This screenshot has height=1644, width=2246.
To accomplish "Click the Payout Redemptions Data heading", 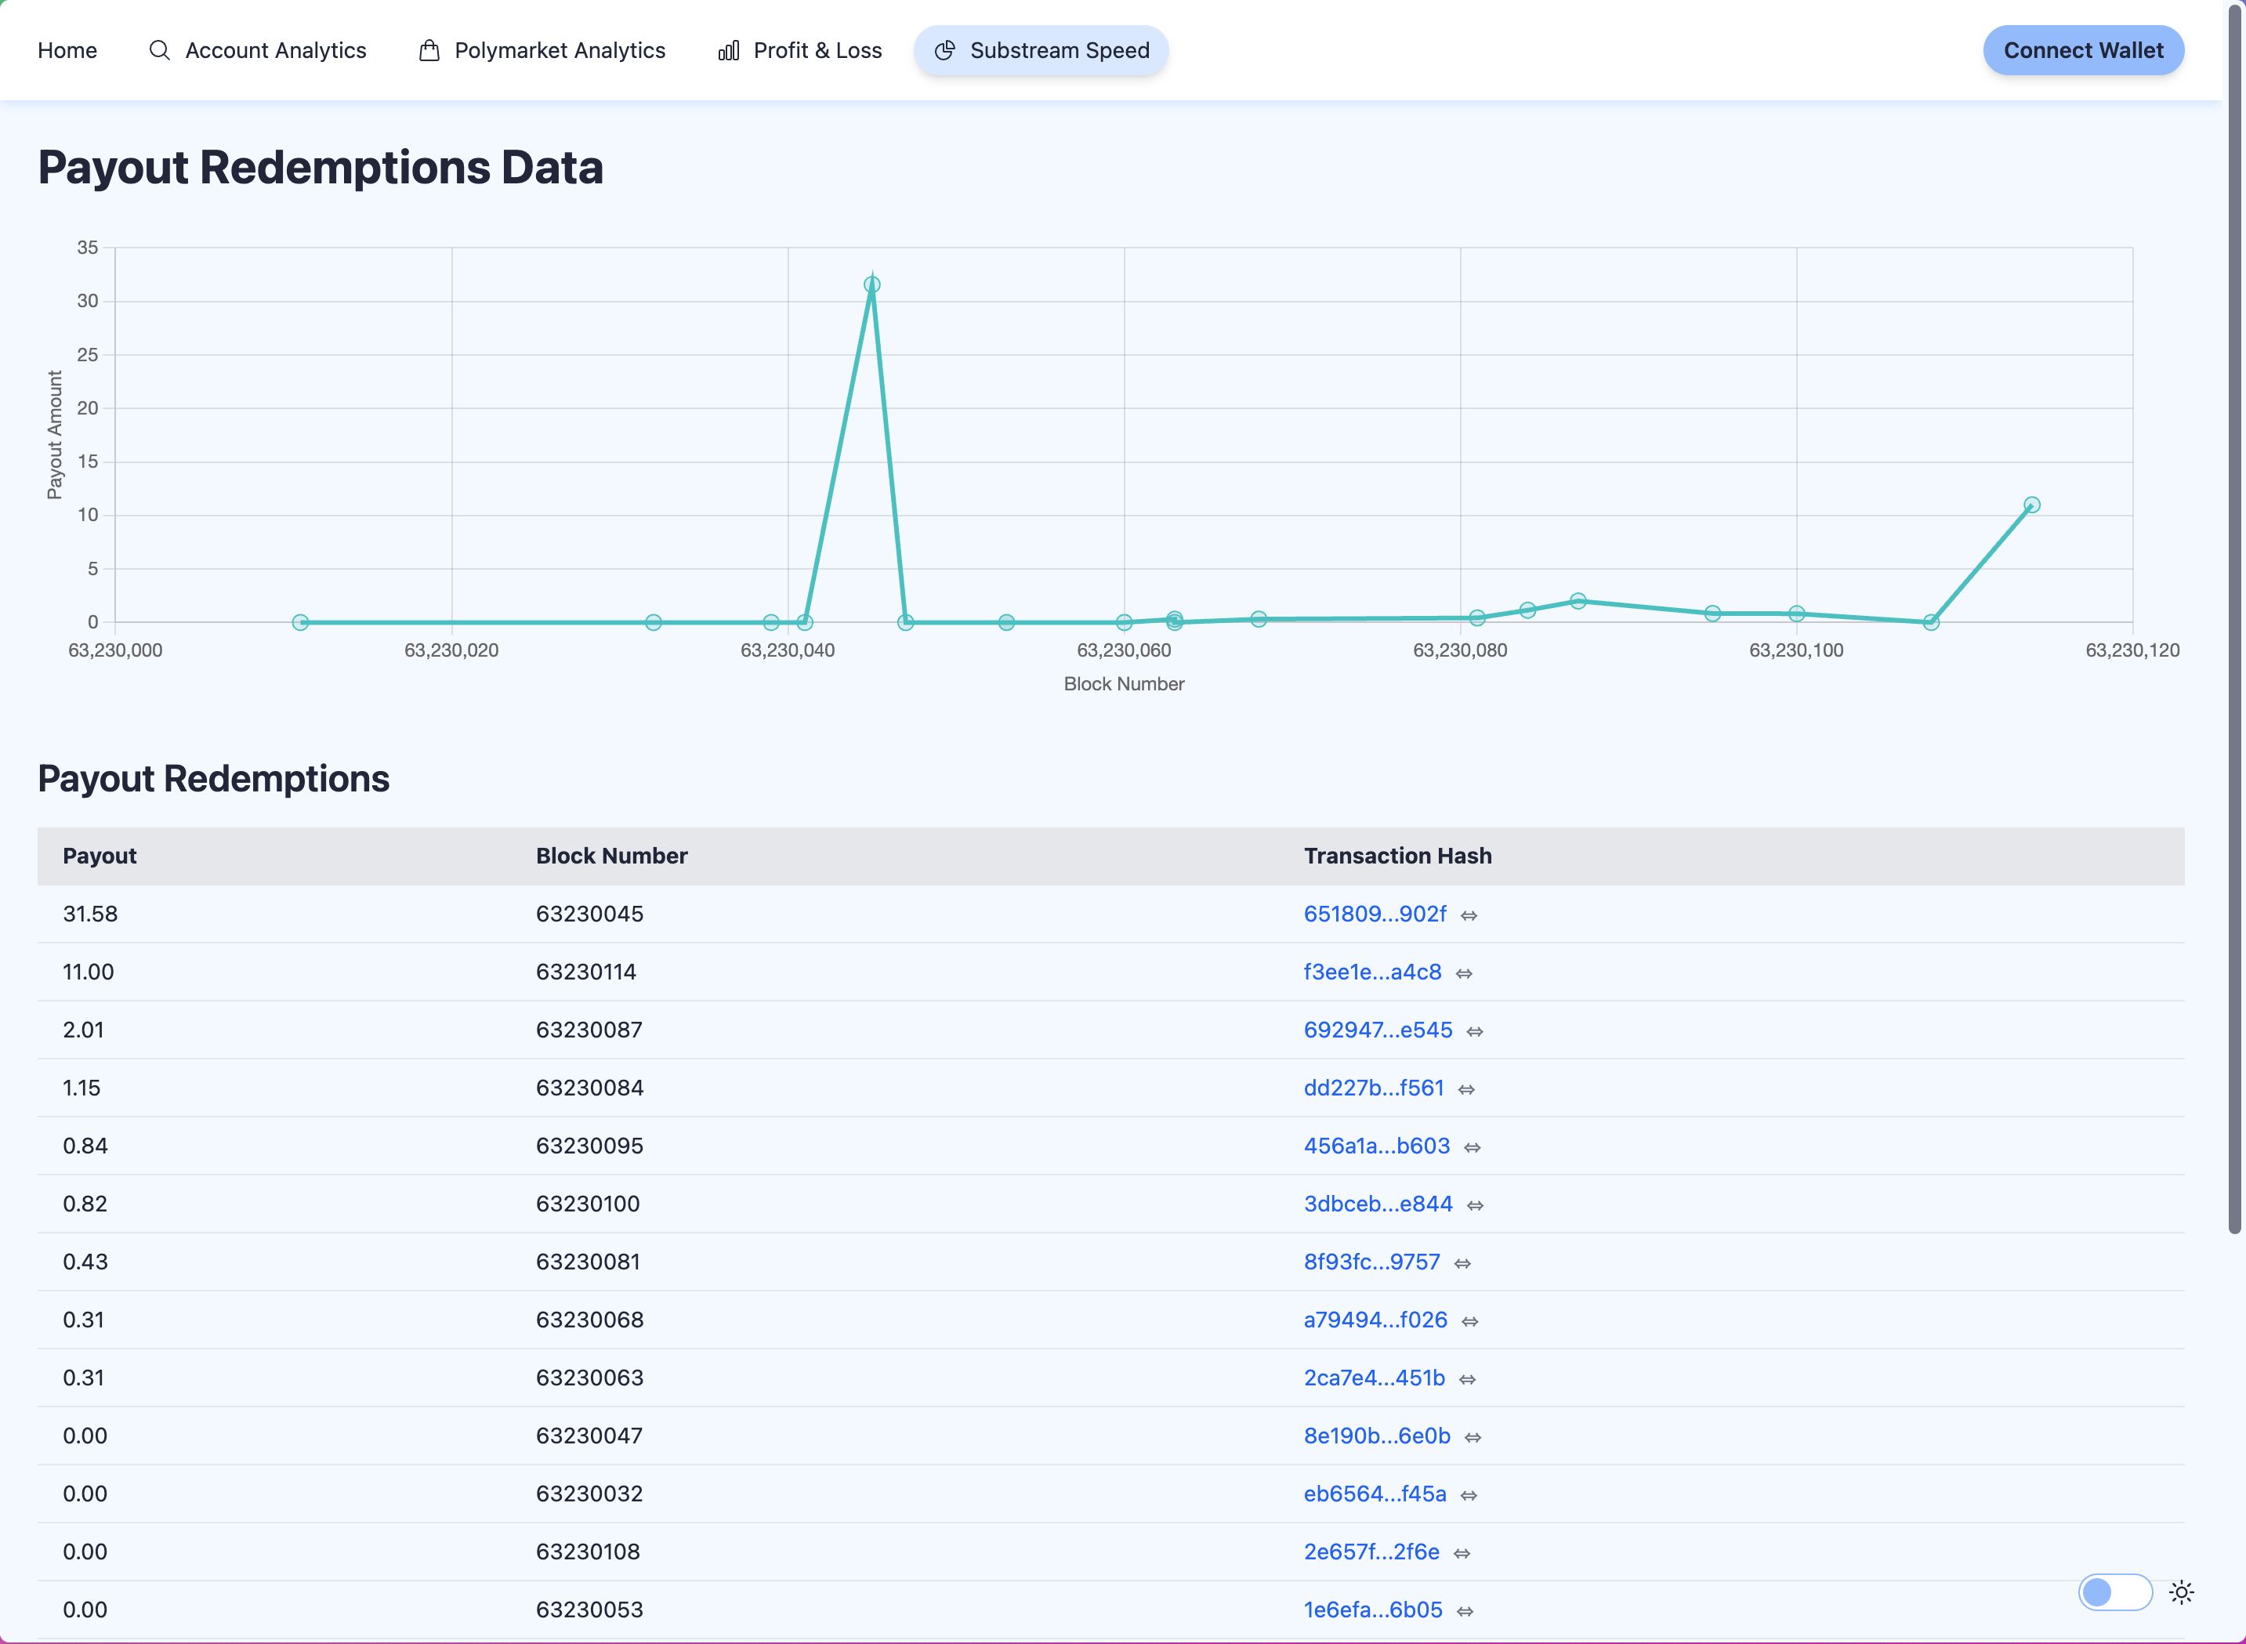I will pyautogui.click(x=321, y=167).
